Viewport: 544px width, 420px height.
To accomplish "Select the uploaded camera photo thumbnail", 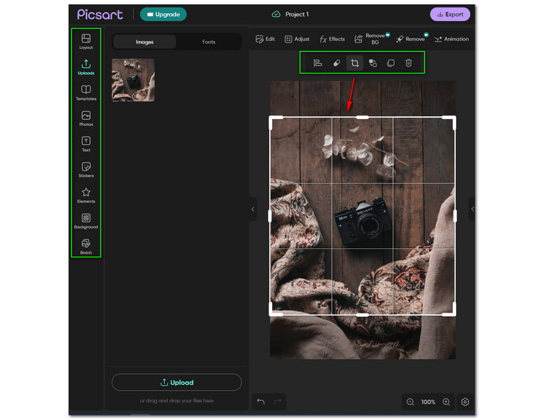I will tap(133, 80).
